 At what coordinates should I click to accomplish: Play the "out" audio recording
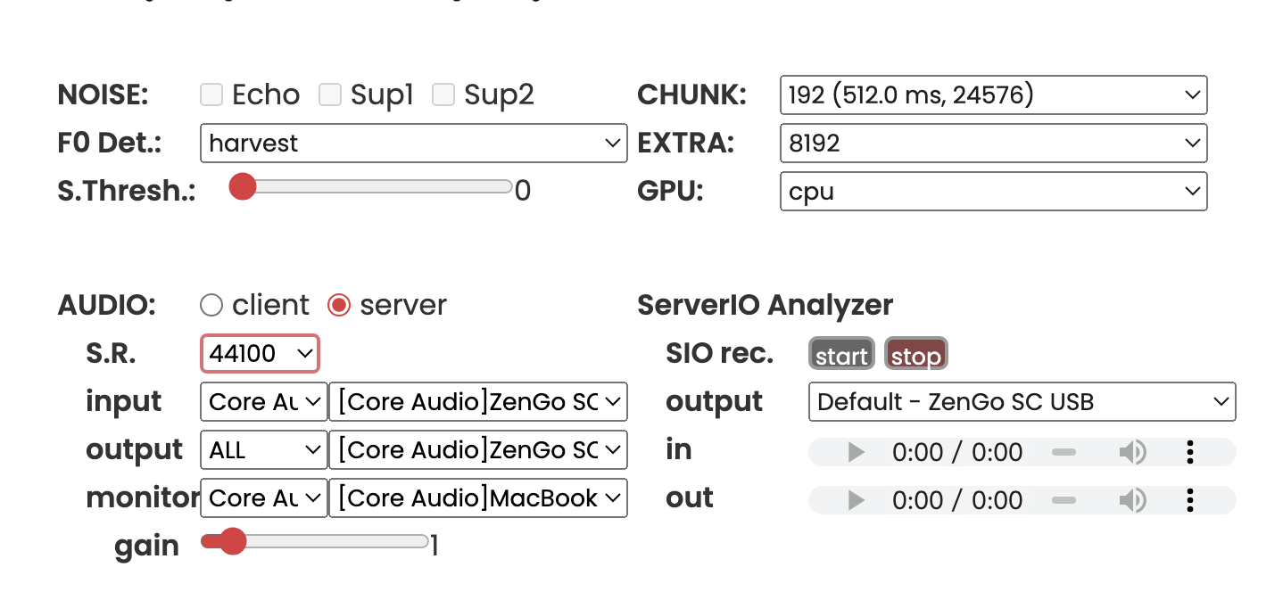[854, 500]
